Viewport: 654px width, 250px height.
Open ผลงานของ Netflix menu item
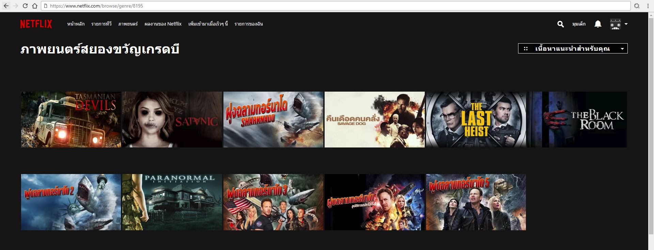click(x=163, y=24)
